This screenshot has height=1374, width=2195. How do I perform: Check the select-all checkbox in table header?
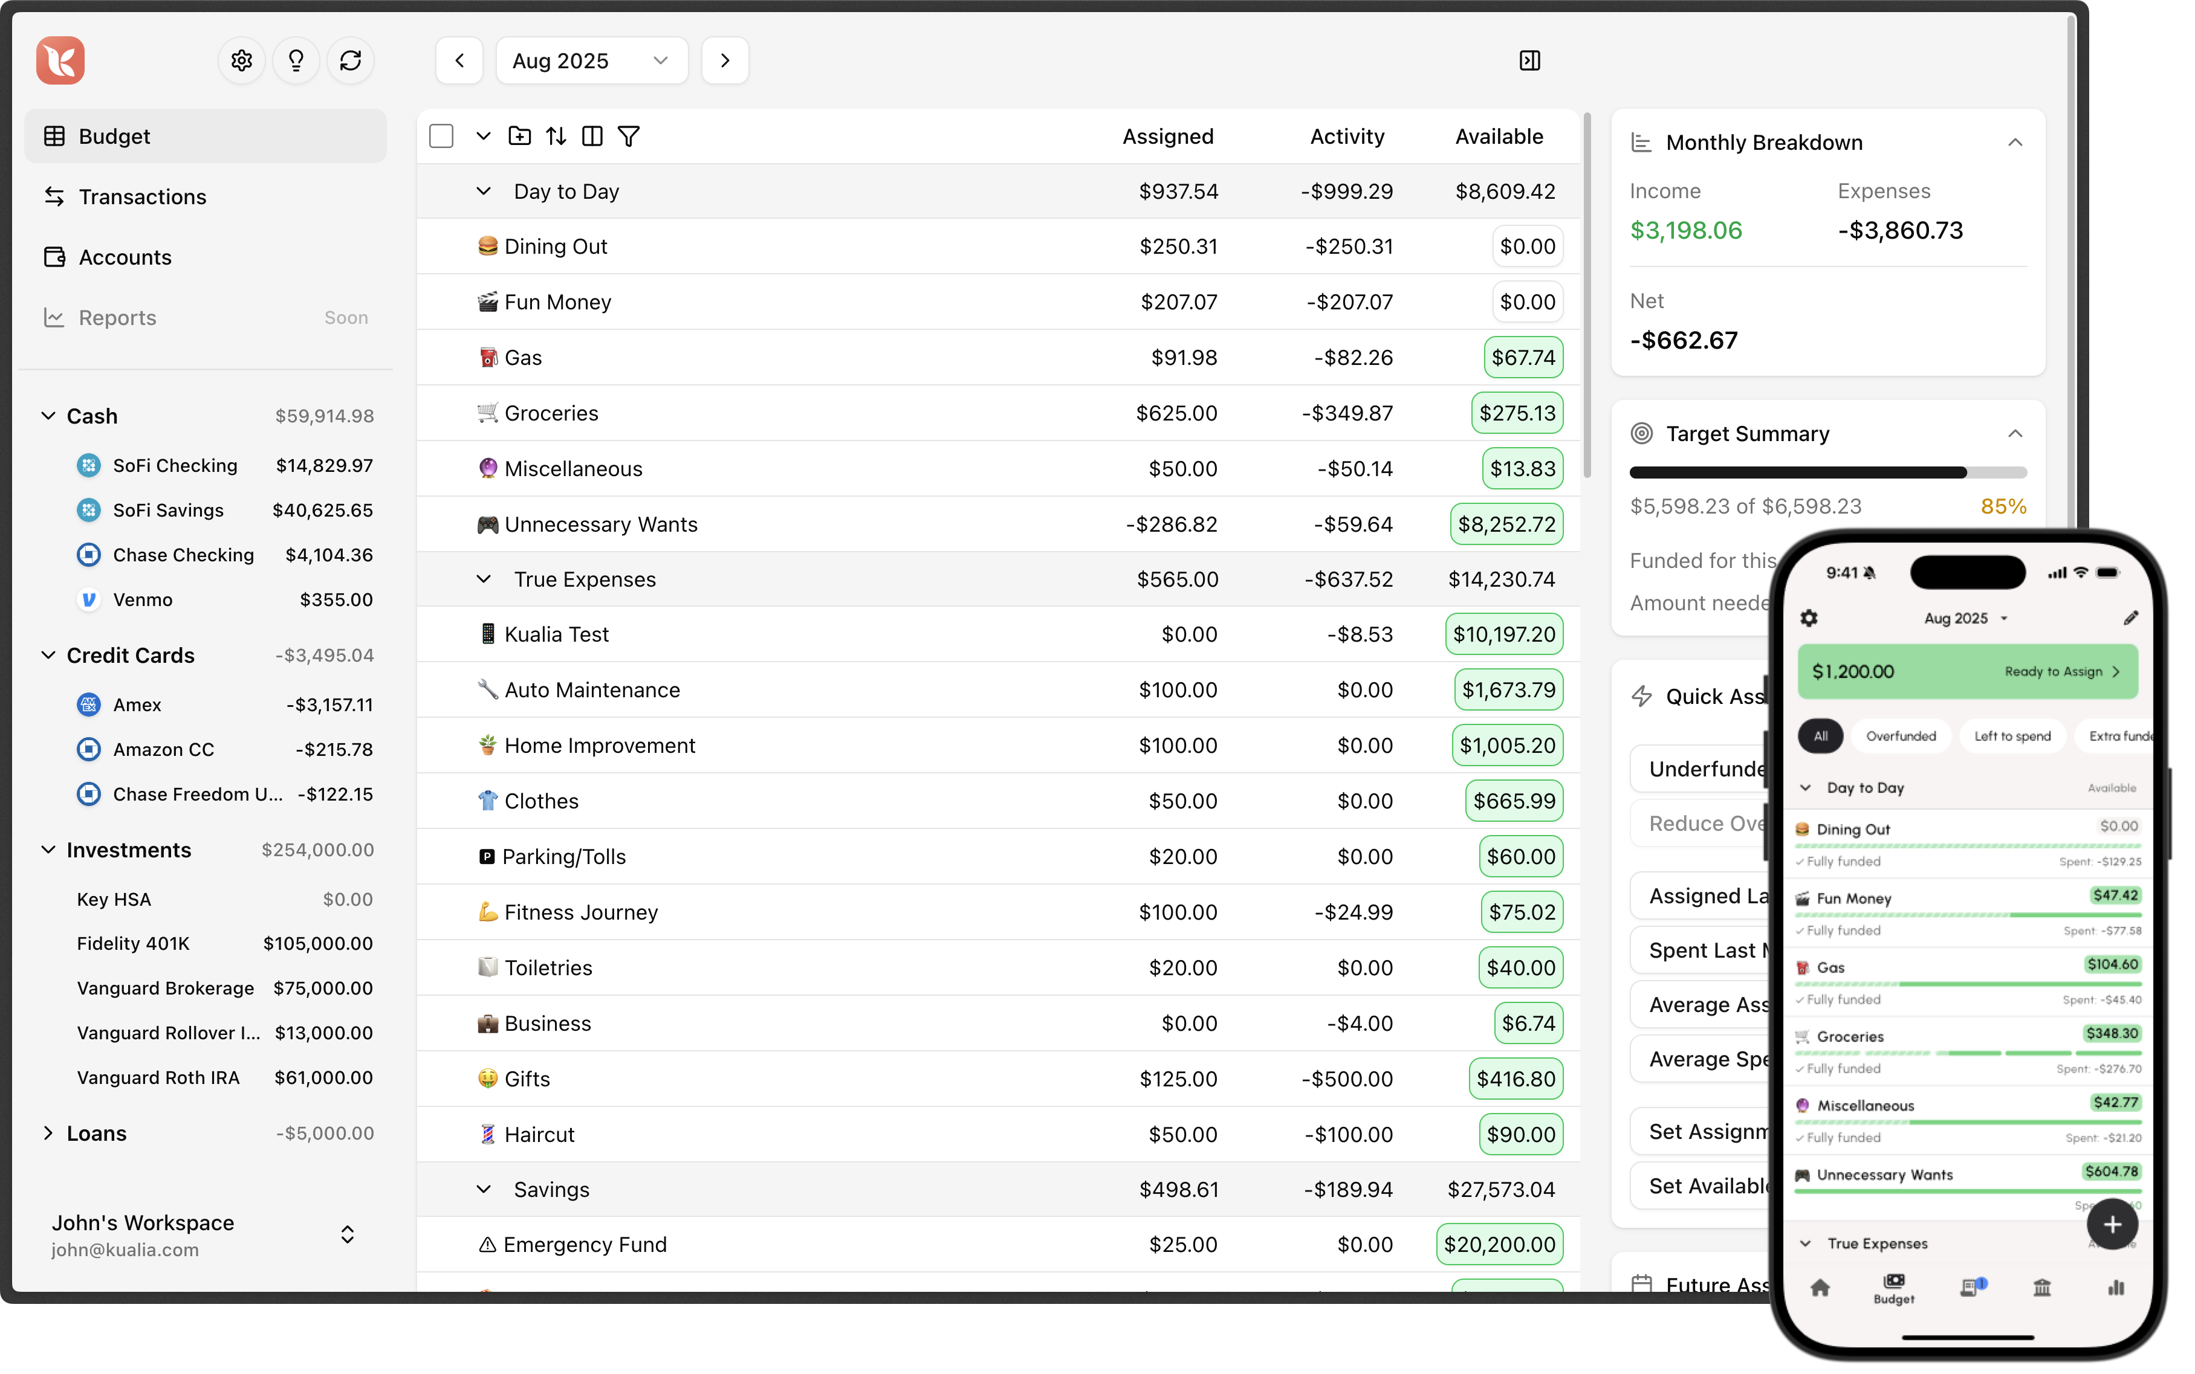pos(442,137)
